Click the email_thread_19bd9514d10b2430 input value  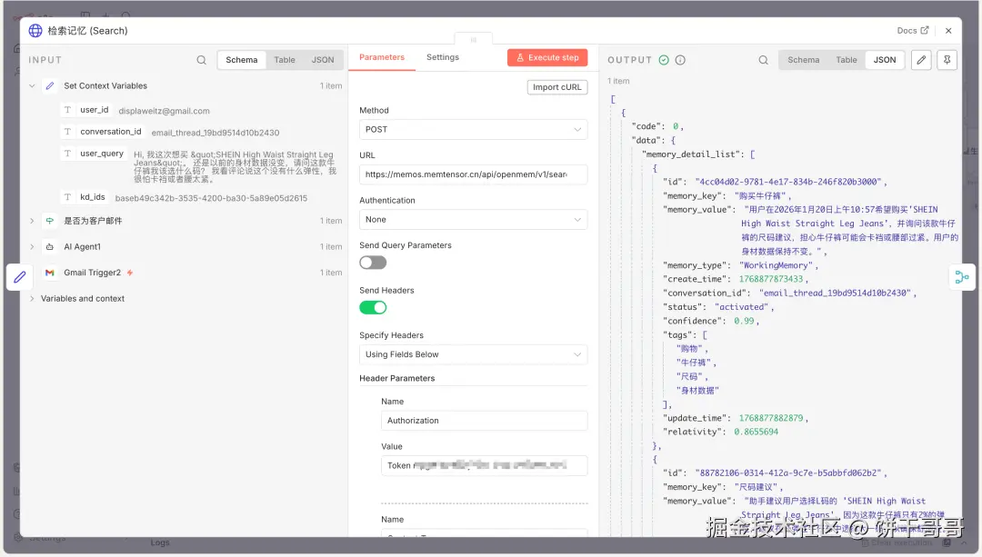coord(215,133)
